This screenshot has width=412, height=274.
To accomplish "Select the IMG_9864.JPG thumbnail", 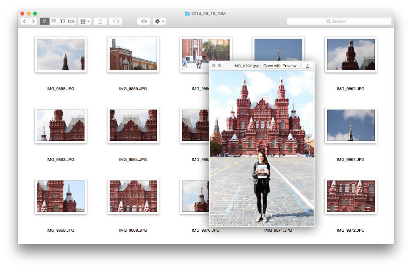I will pyautogui.click(x=133, y=125).
